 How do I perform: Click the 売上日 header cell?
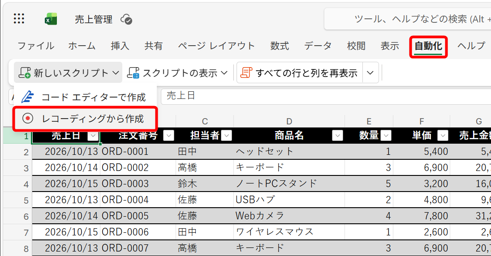click(x=66, y=136)
